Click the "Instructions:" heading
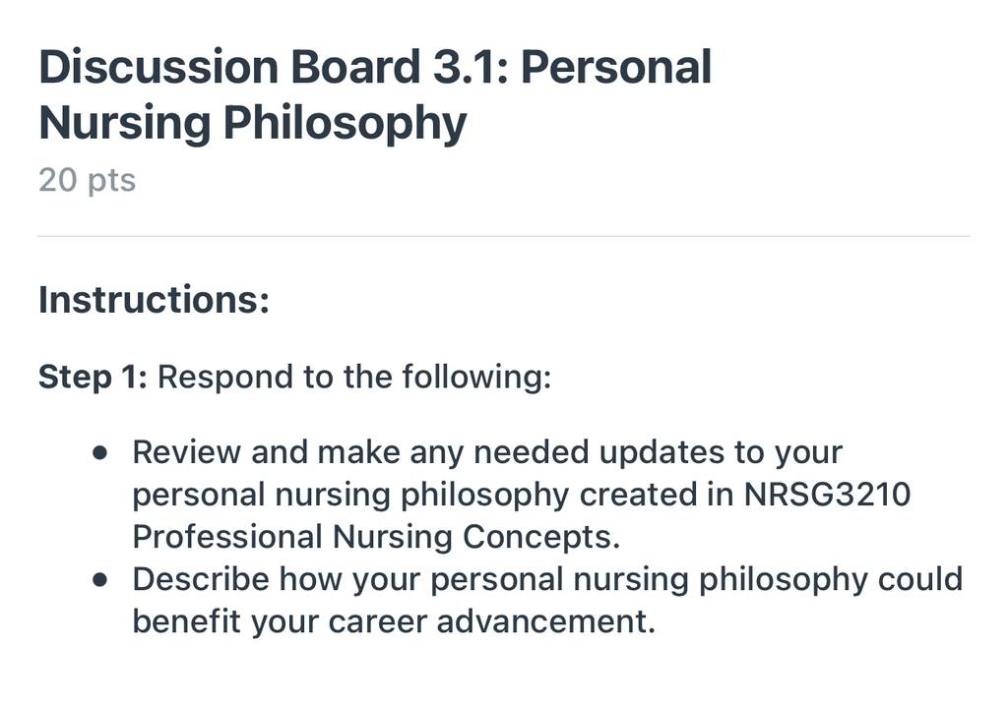The image size is (1008, 705). click(x=154, y=299)
